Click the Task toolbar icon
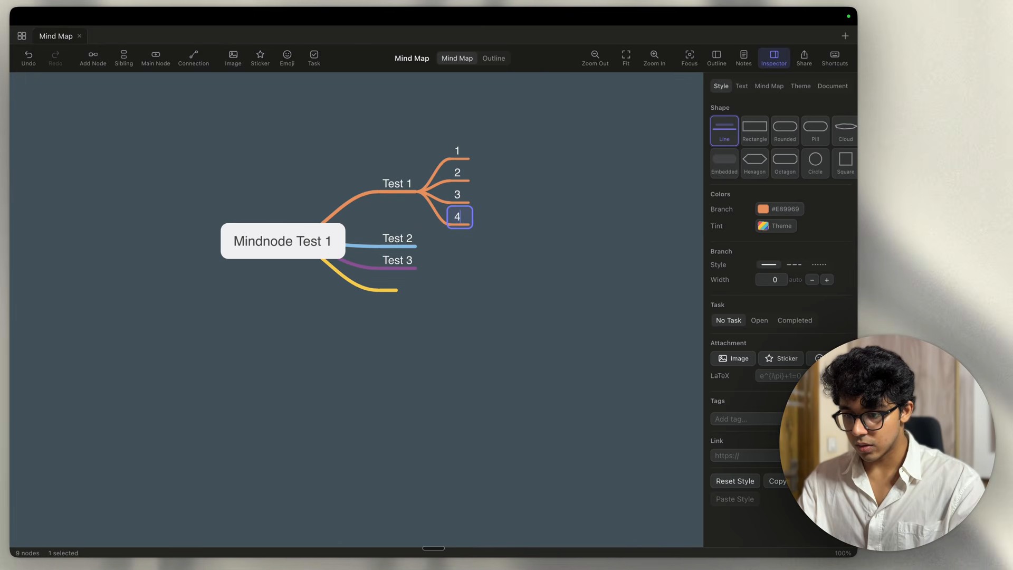Screen dimensions: 1013x570 coord(314,58)
